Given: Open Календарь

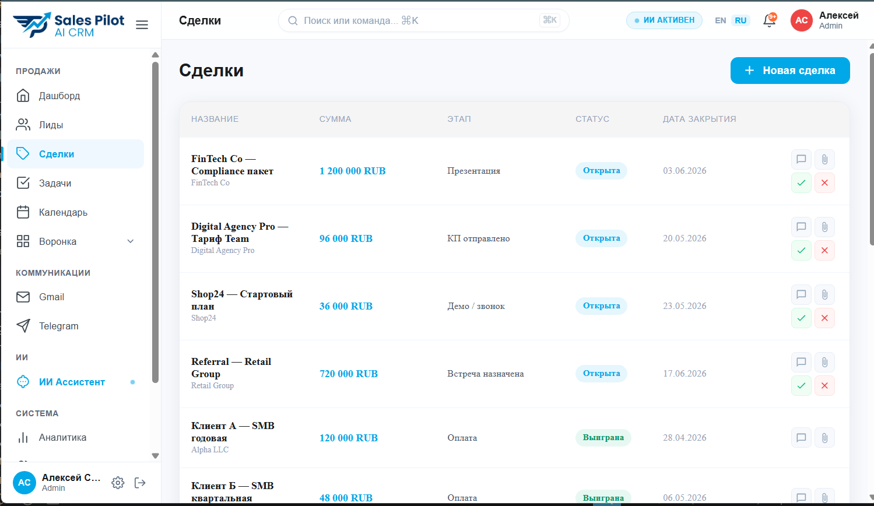Looking at the screenshot, I should (76, 212).
